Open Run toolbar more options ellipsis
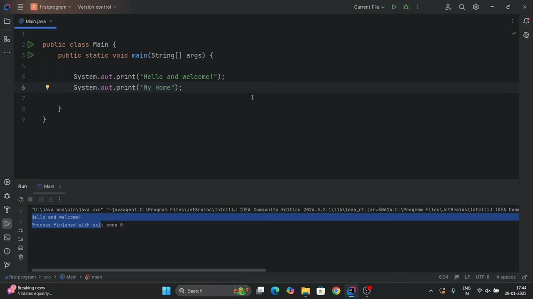 (60, 199)
